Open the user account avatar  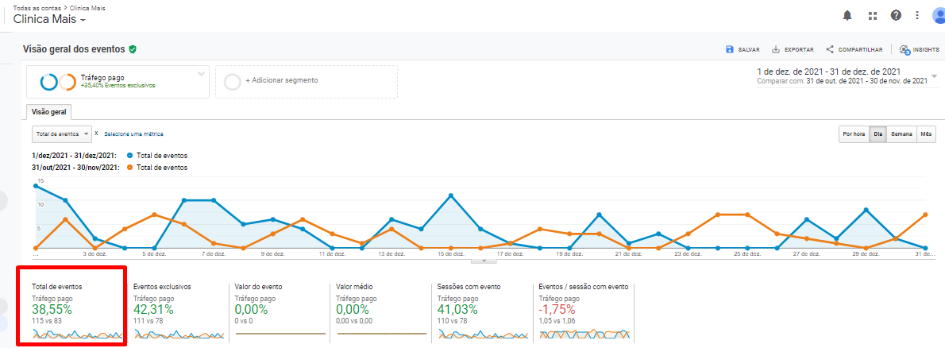tap(938, 15)
